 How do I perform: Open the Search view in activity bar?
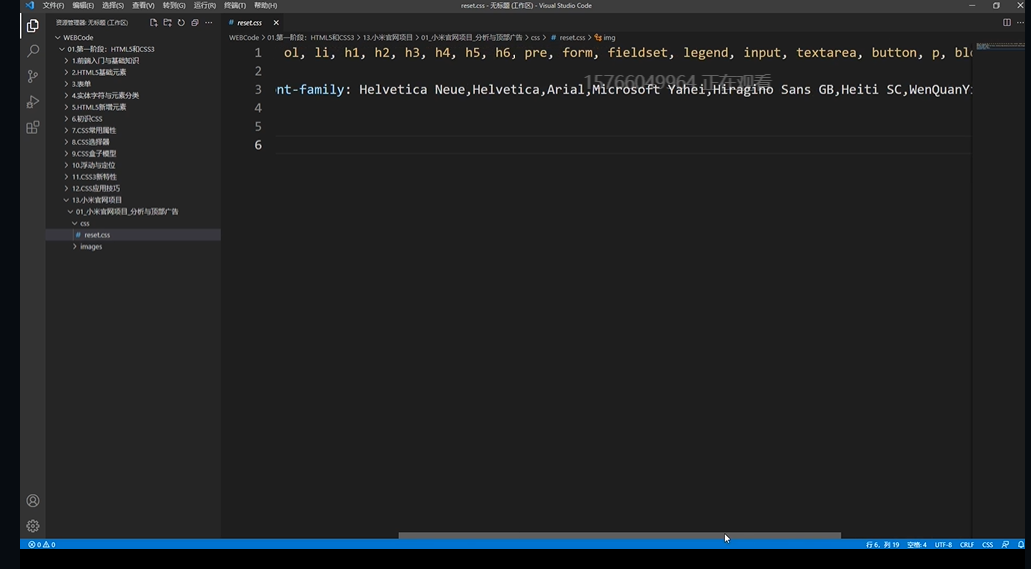32,51
